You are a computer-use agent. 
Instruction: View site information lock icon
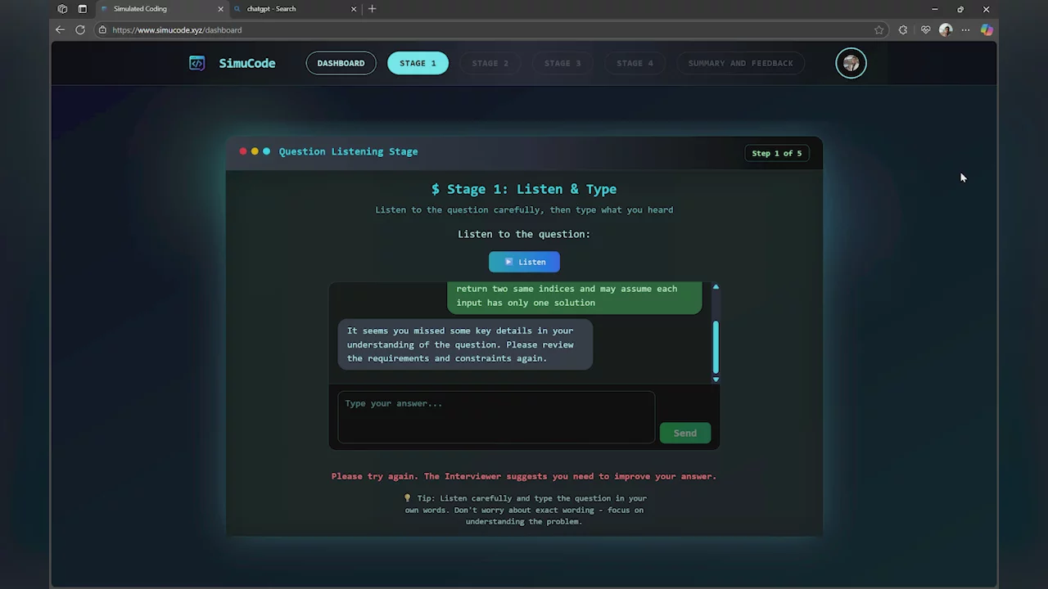(102, 30)
